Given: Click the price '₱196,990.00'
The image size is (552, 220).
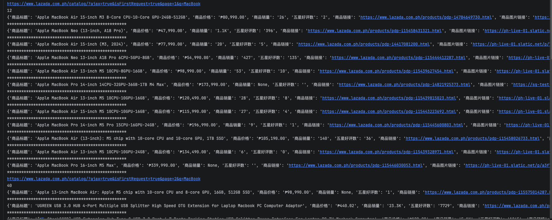Looking at the screenshot, I should point(203,125).
